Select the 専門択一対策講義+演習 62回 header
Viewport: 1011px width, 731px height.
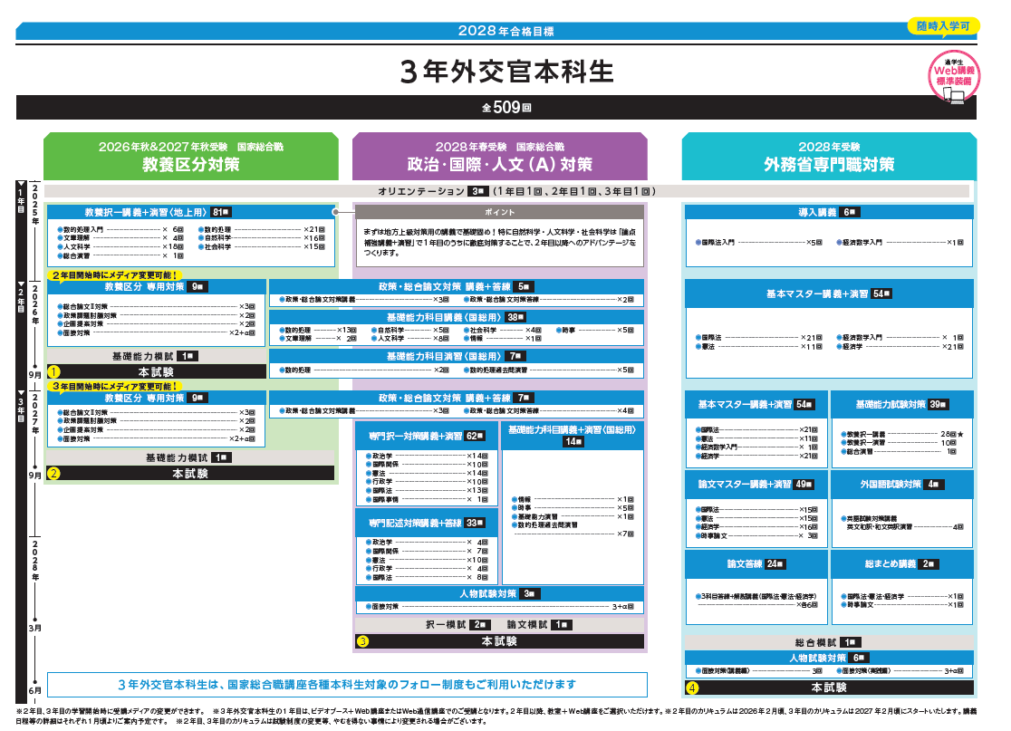427,436
